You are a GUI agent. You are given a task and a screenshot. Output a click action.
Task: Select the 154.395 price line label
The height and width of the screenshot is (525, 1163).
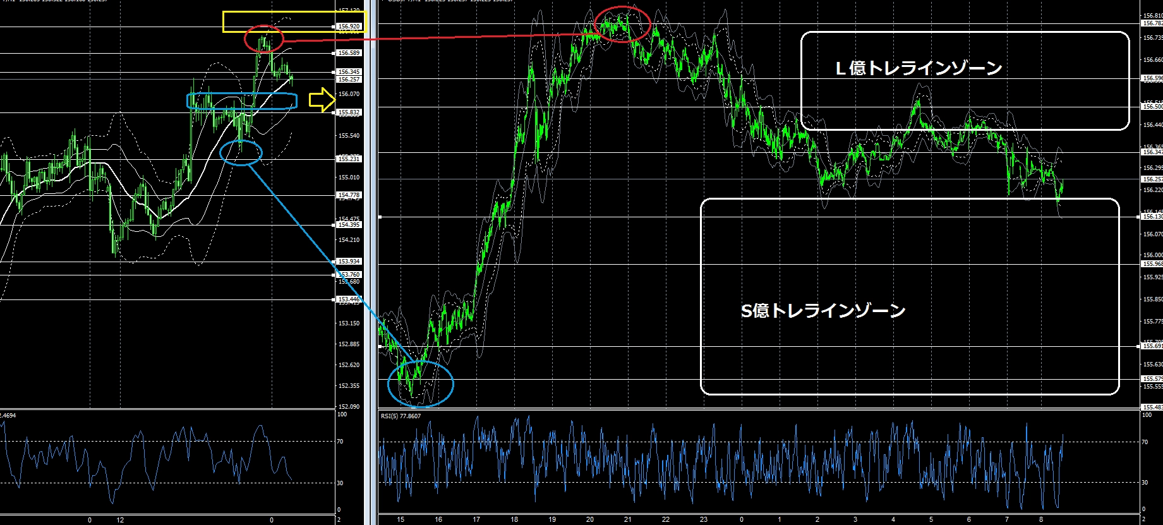[x=349, y=225]
